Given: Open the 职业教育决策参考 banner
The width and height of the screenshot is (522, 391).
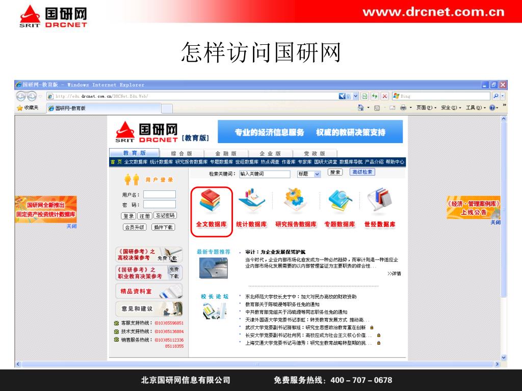Looking at the screenshot, I should coord(149,273).
